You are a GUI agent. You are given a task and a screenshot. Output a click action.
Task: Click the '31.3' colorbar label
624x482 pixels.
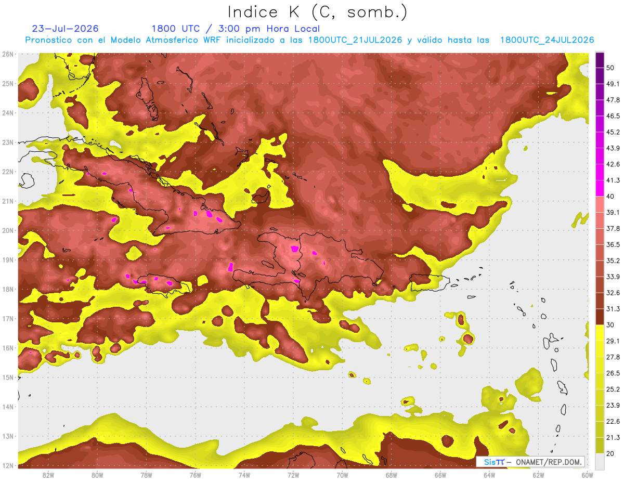click(613, 309)
